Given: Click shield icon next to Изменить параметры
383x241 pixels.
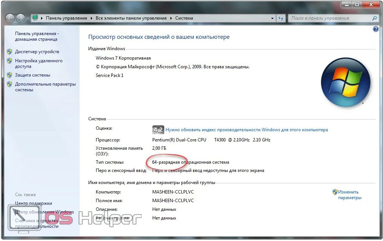Looking at the screenshot, I should 335,192.
